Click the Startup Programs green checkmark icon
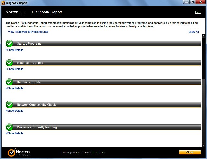 pos(9,43)
